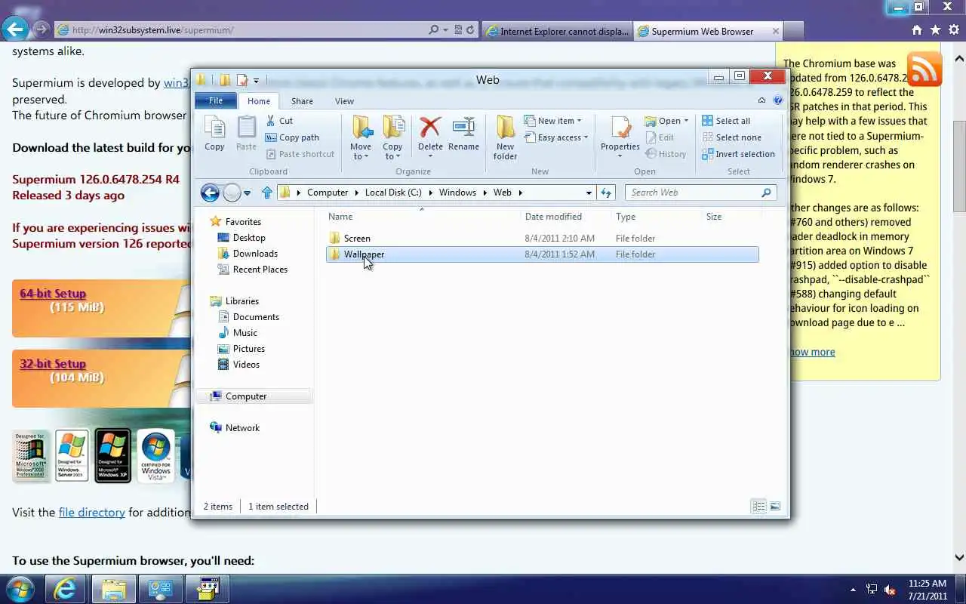Click the orange RSS feed icon
The image size is (966, 604).
pos(924,69)
